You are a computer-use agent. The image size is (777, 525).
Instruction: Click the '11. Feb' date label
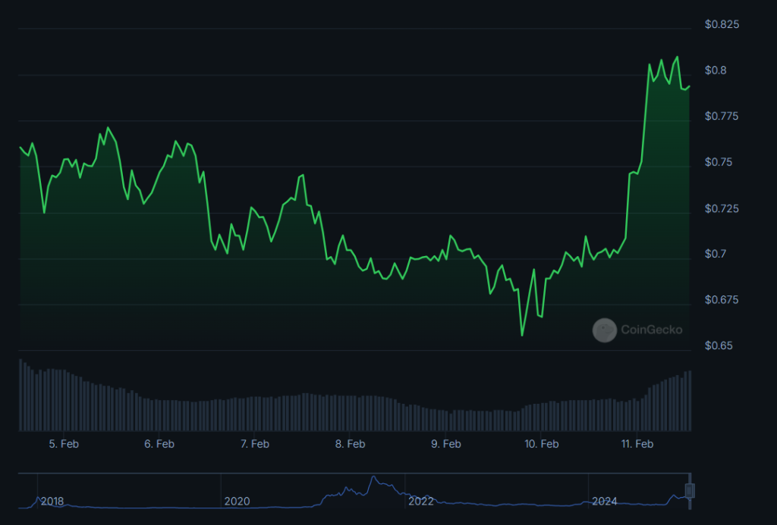tap(637, 444)
